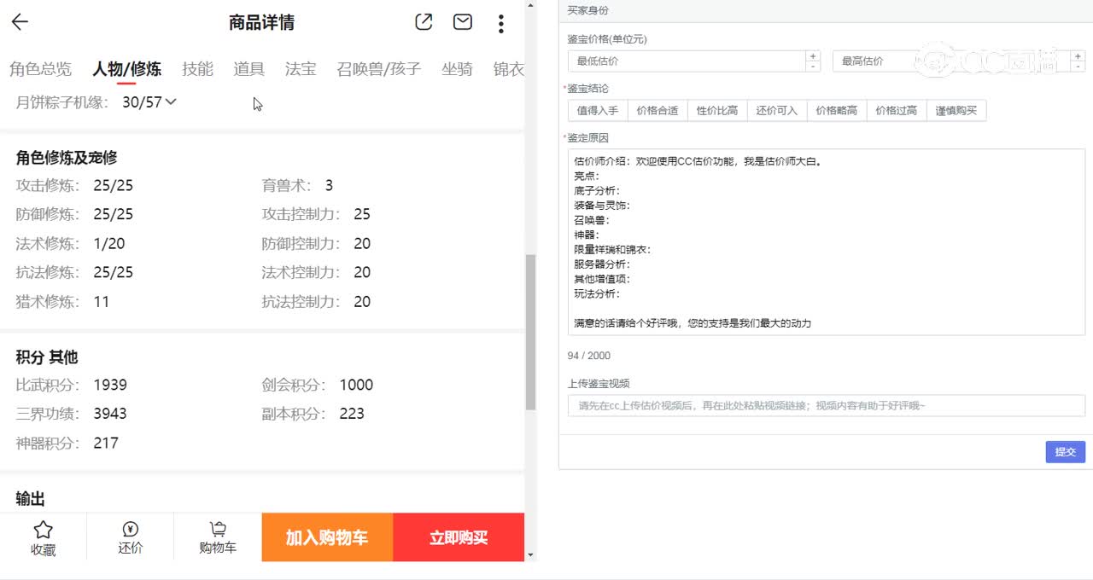Click the product detail scrollbar thumb
The width and height of the screenshot is (1093, 580).
click(x=530, y=332)
